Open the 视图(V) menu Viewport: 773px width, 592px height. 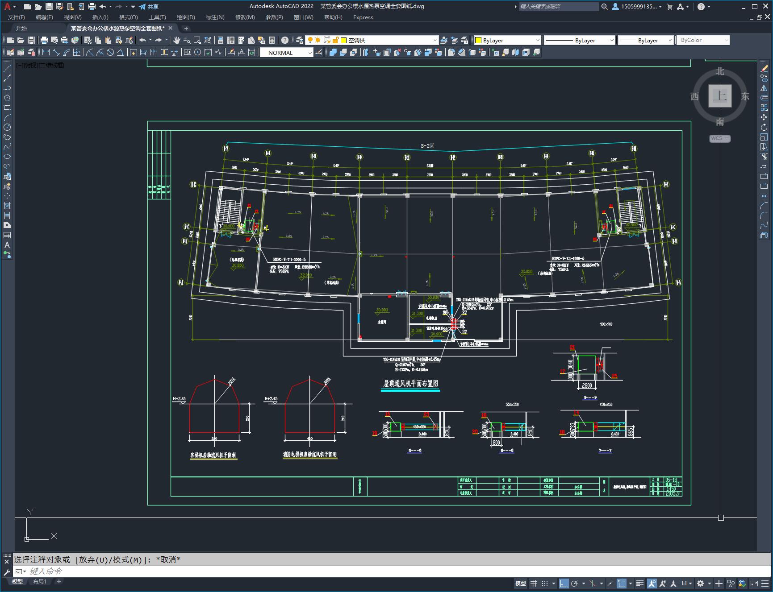[x=72, y=17]
